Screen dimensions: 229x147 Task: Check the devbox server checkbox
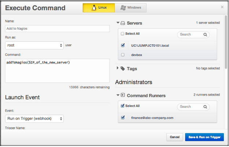point(123,55)
